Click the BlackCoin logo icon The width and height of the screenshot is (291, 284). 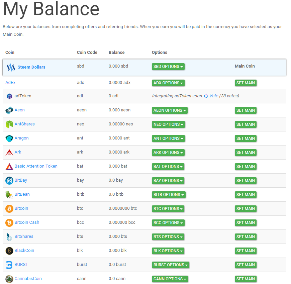click(x=9, y=251)
